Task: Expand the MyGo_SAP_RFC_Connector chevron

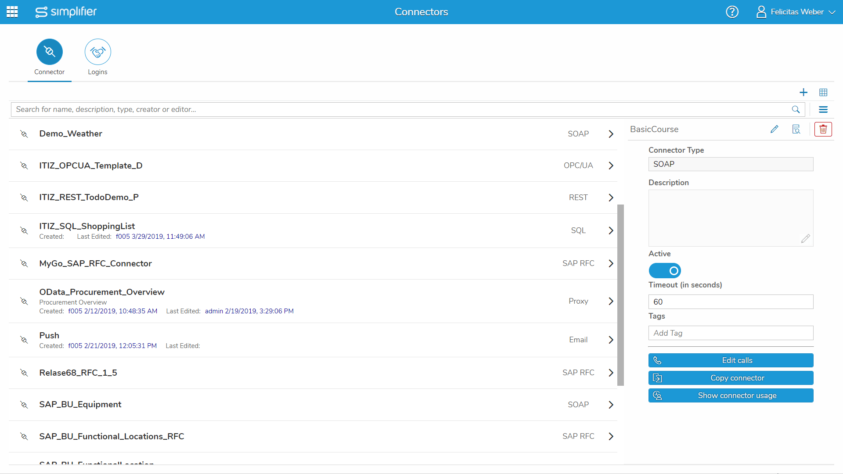Action: (611, 263)
